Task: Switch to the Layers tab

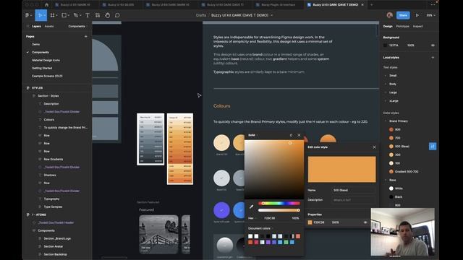Action: pos(36,26)
